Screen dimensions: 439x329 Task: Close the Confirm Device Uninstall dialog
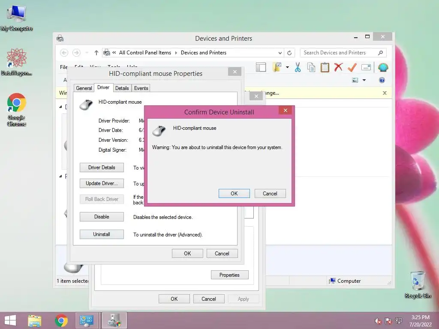(x=285, y=110)
